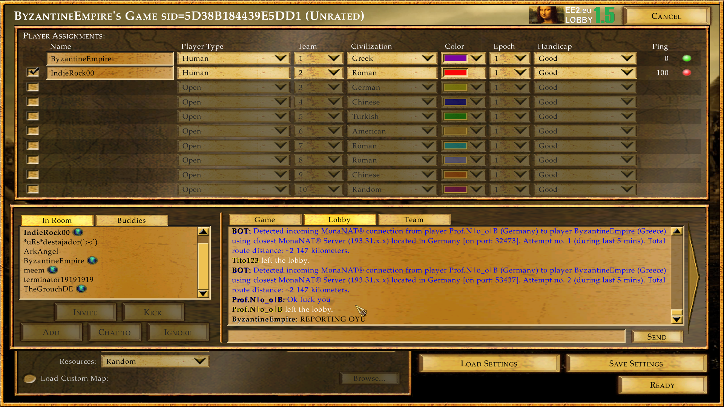Click the TheGrouchDE globe icon

pos(81,289)
